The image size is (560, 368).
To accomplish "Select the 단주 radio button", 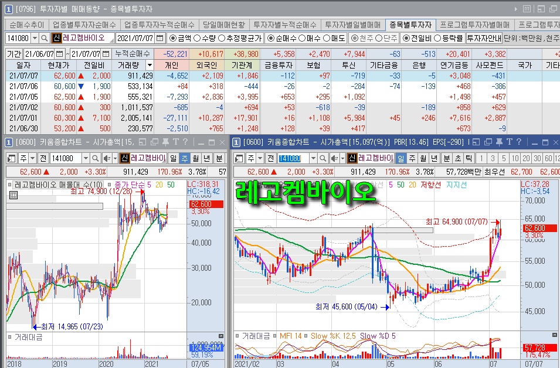I will pyautogui.click(x=379, y=38).
